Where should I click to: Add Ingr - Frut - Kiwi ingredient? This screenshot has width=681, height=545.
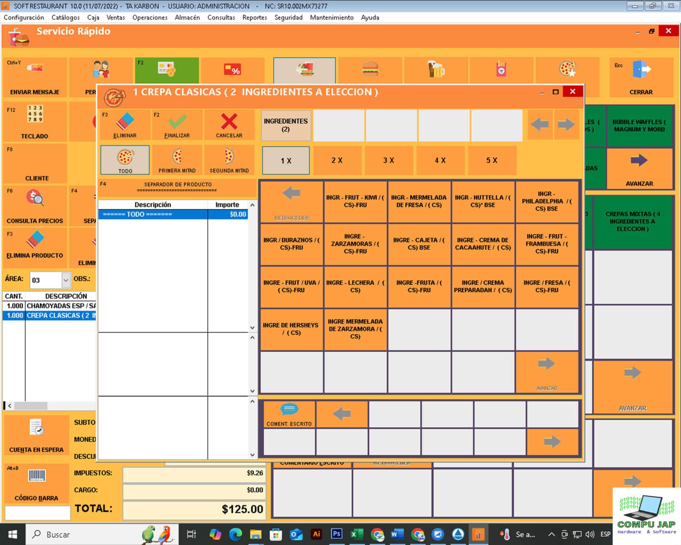tap(355, 202)
